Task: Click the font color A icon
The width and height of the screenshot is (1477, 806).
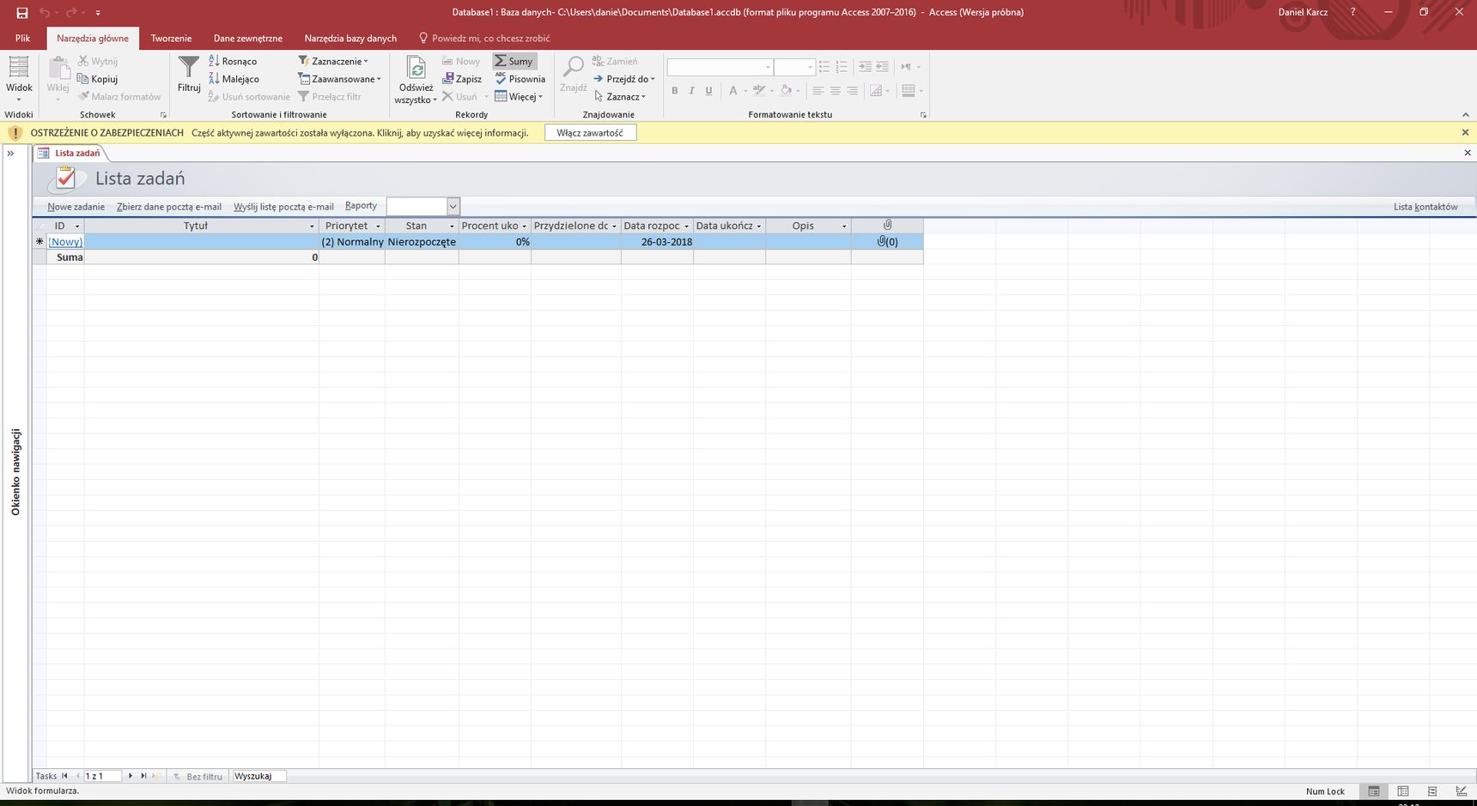Action: (732, 90)
